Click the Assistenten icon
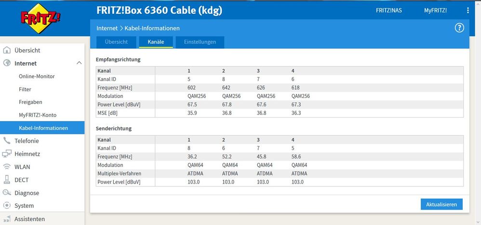This screenshot has width=481, height=225. click(x=7, y=219)
